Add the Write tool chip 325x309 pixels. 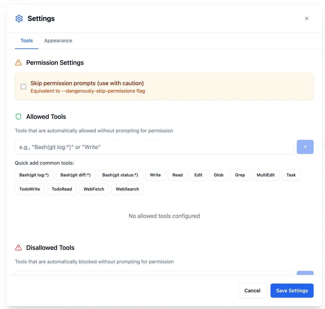coord(155,175)
